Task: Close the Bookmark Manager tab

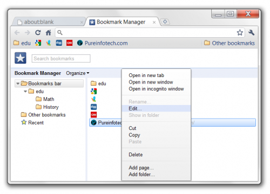Action: (154, 22)
